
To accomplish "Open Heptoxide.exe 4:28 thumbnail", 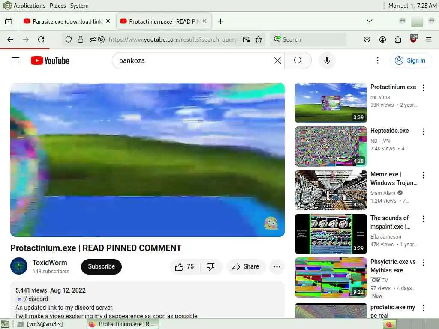I will [x=331, y=147].
